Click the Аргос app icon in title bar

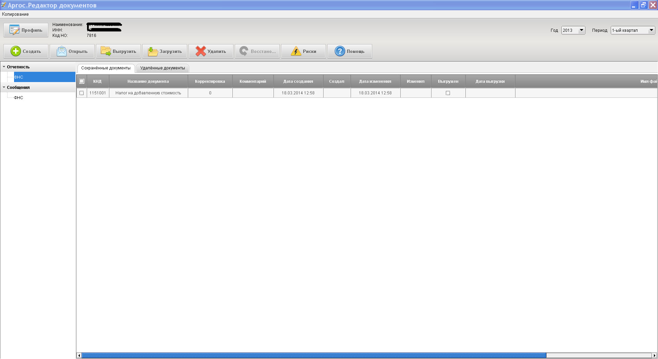pyautogui.click(x=4, y=5)
